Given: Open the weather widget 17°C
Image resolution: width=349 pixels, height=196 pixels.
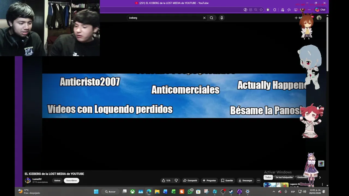Looking at the screenshot, I should tap(29, 191).
